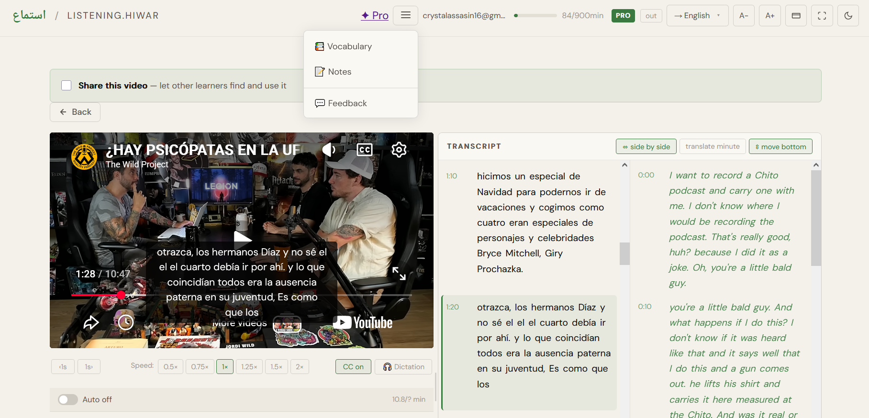Click the Arabic site logo
The image size is (869, 418).
[x=29, y=15]
